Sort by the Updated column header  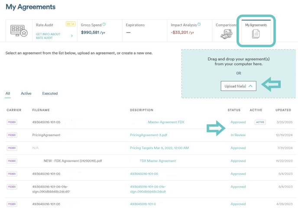[283, 110]
